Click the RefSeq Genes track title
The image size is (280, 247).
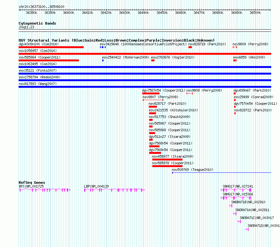[32, 182]
